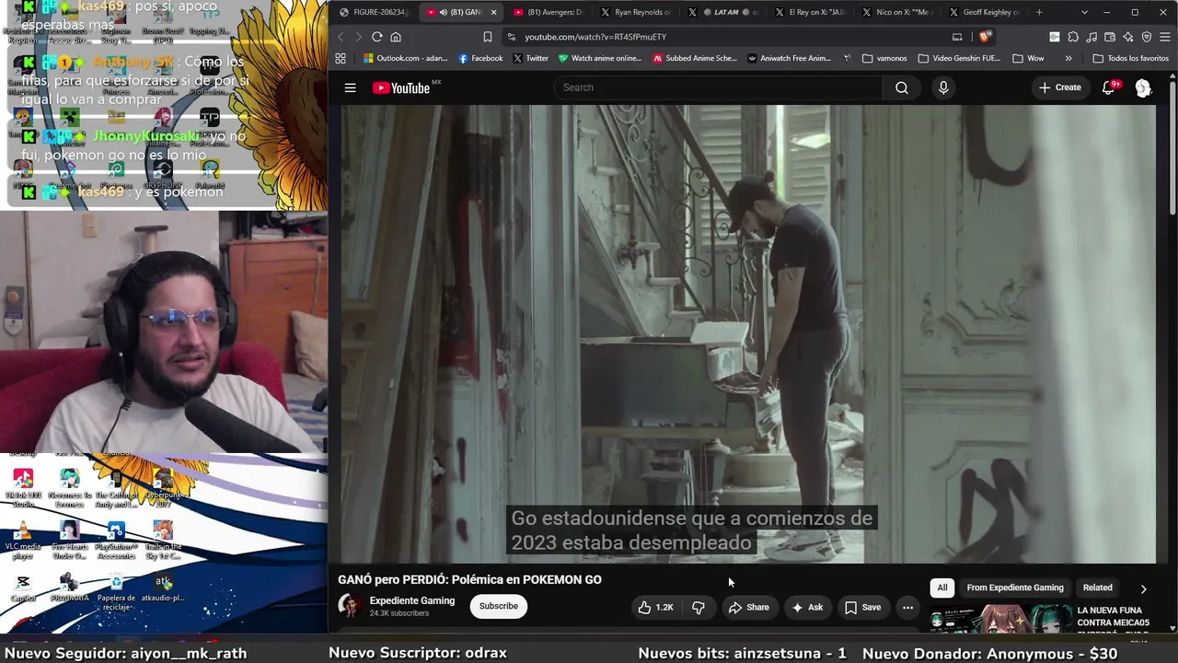Open the vamonos bookmarks folder
1178x663 pixels.
click(x=884, y=58)
